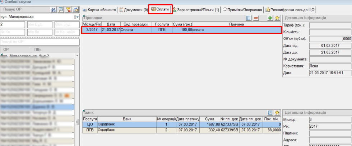Image resolution: width=352 pixels, height=146 pixels.
Task: Open the list icon in Банк panel
Action: click(270, 113)
